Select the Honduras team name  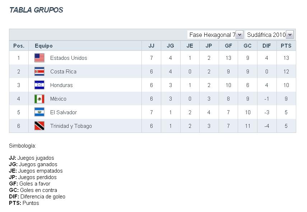tap(61, 85)
